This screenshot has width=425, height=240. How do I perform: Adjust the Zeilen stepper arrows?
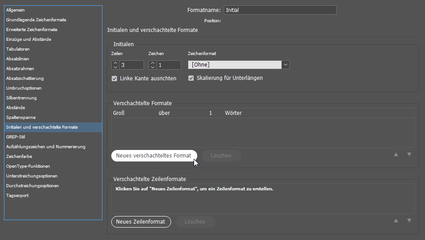(115, 65)
